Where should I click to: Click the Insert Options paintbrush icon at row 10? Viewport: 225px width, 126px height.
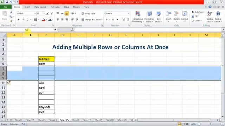(x=8, y=83)
